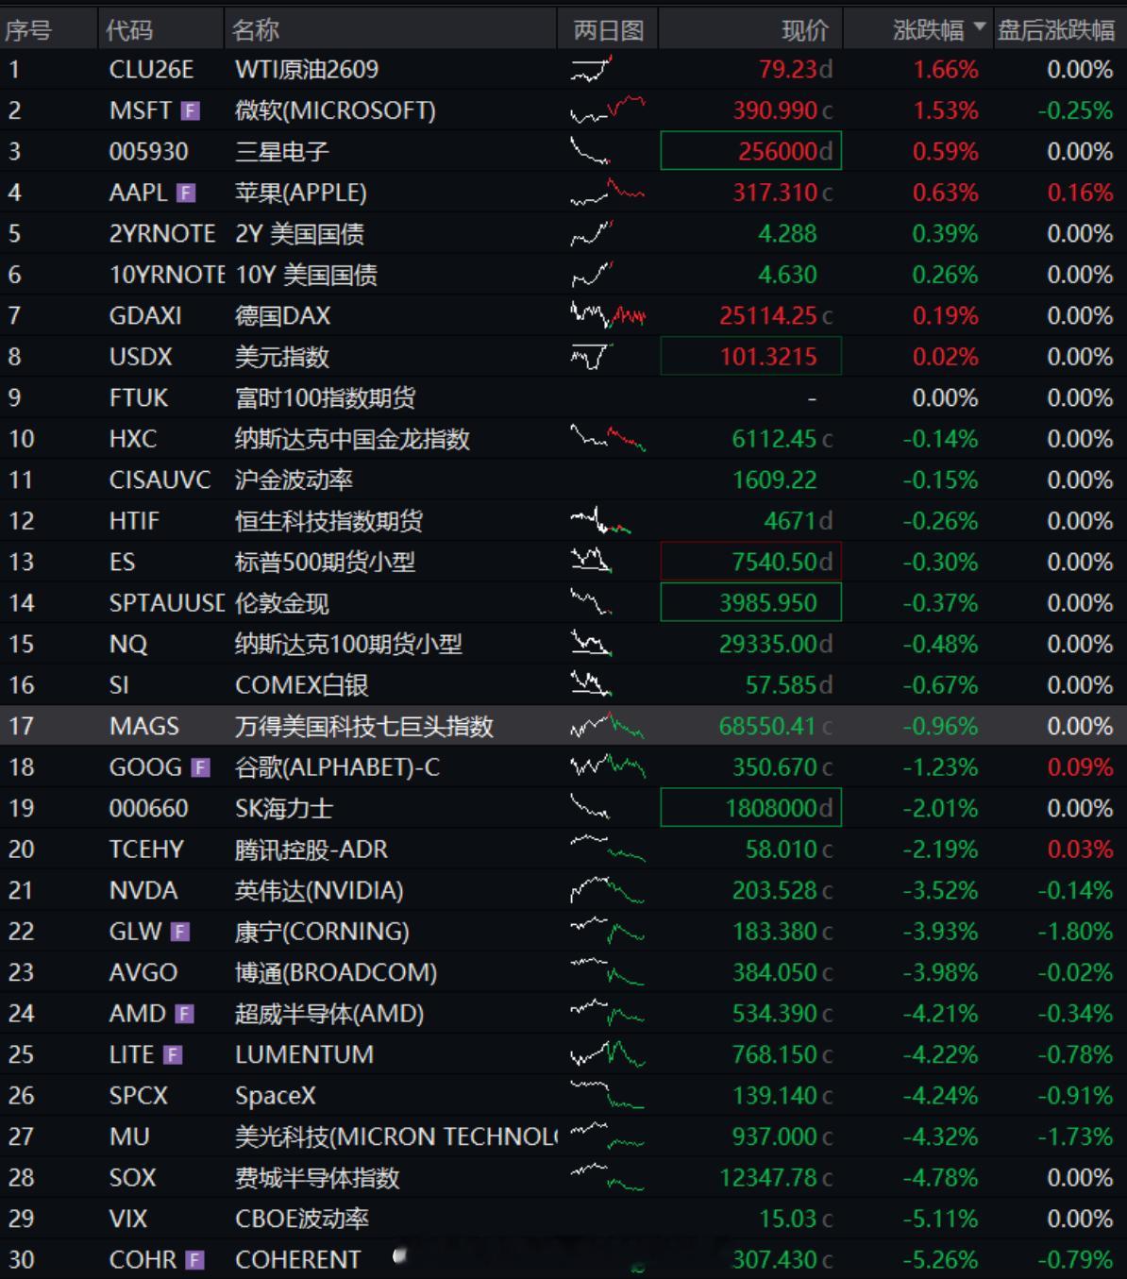Select the 2YRNOTE code cell
The width and height of the screenshot is (1127, 1279).
(162, 234)
